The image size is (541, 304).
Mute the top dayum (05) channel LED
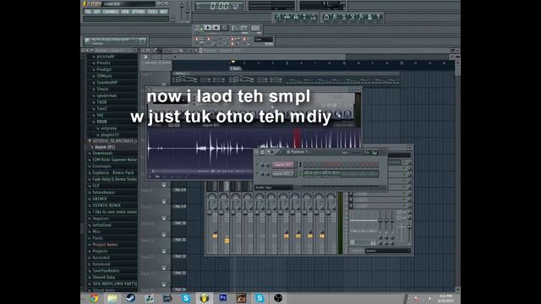tap(257, 166)
